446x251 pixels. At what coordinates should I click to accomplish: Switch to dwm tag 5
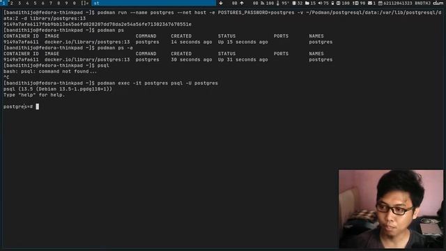point(35,3)
